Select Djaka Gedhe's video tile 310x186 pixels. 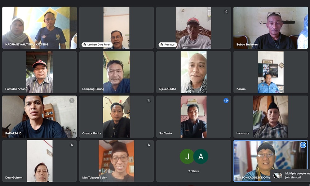tap(193, 72)
